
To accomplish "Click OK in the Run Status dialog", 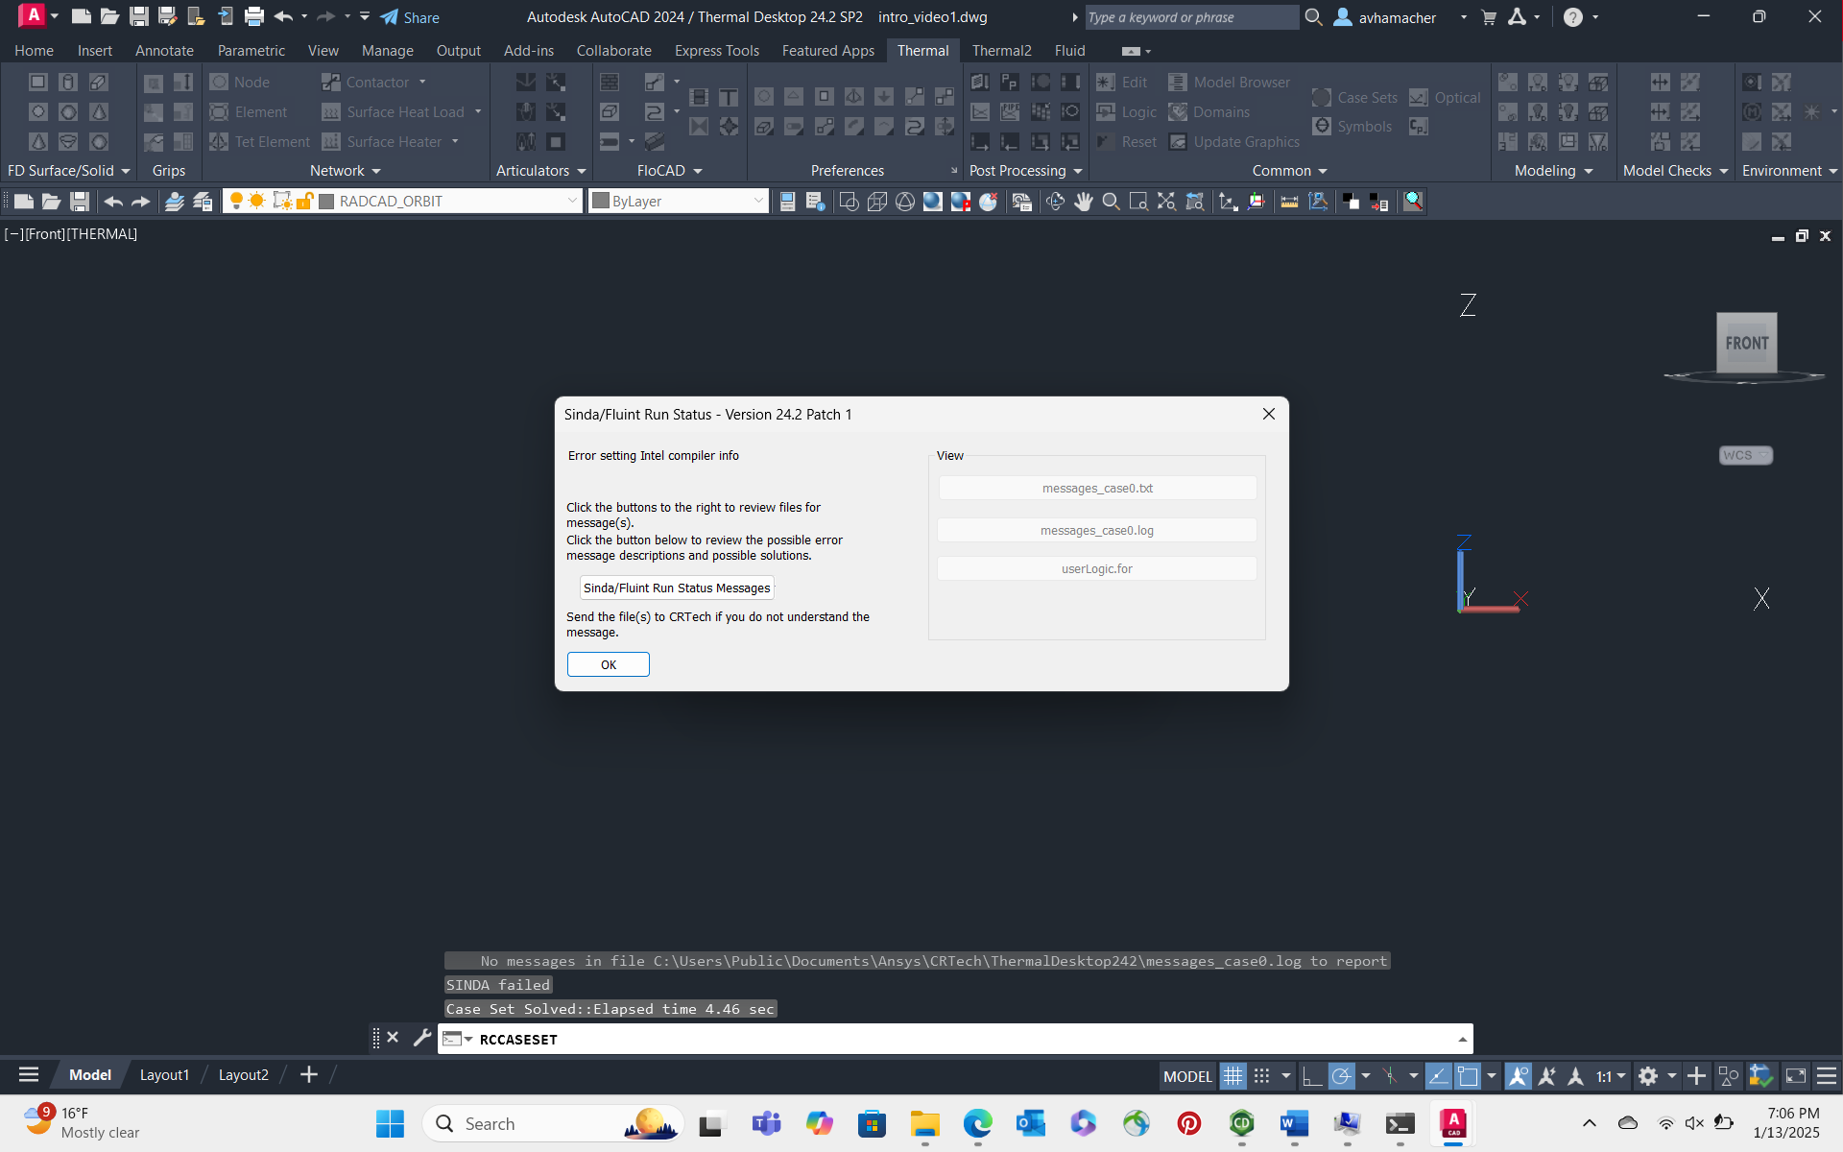I will click(x=608, y=664).
